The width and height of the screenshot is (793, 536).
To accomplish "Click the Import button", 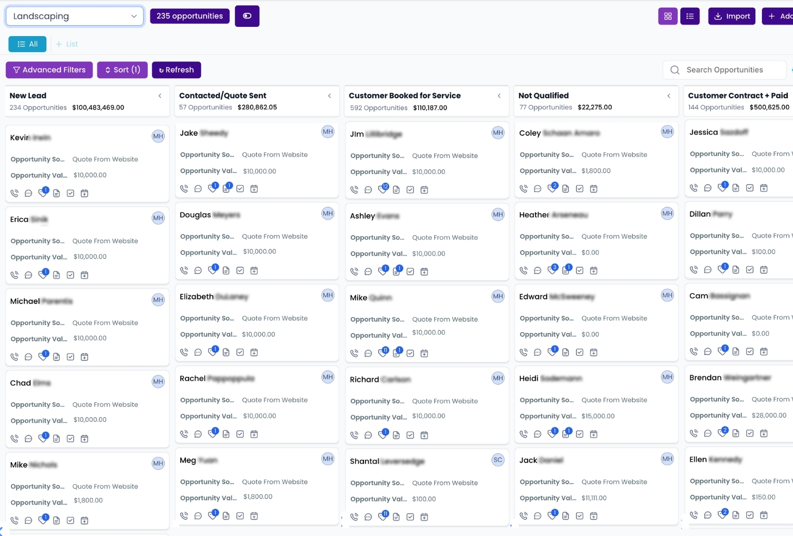I will point(732,16).
